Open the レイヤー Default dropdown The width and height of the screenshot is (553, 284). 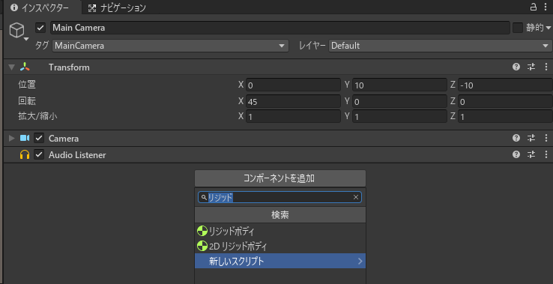tap(441, 46)
